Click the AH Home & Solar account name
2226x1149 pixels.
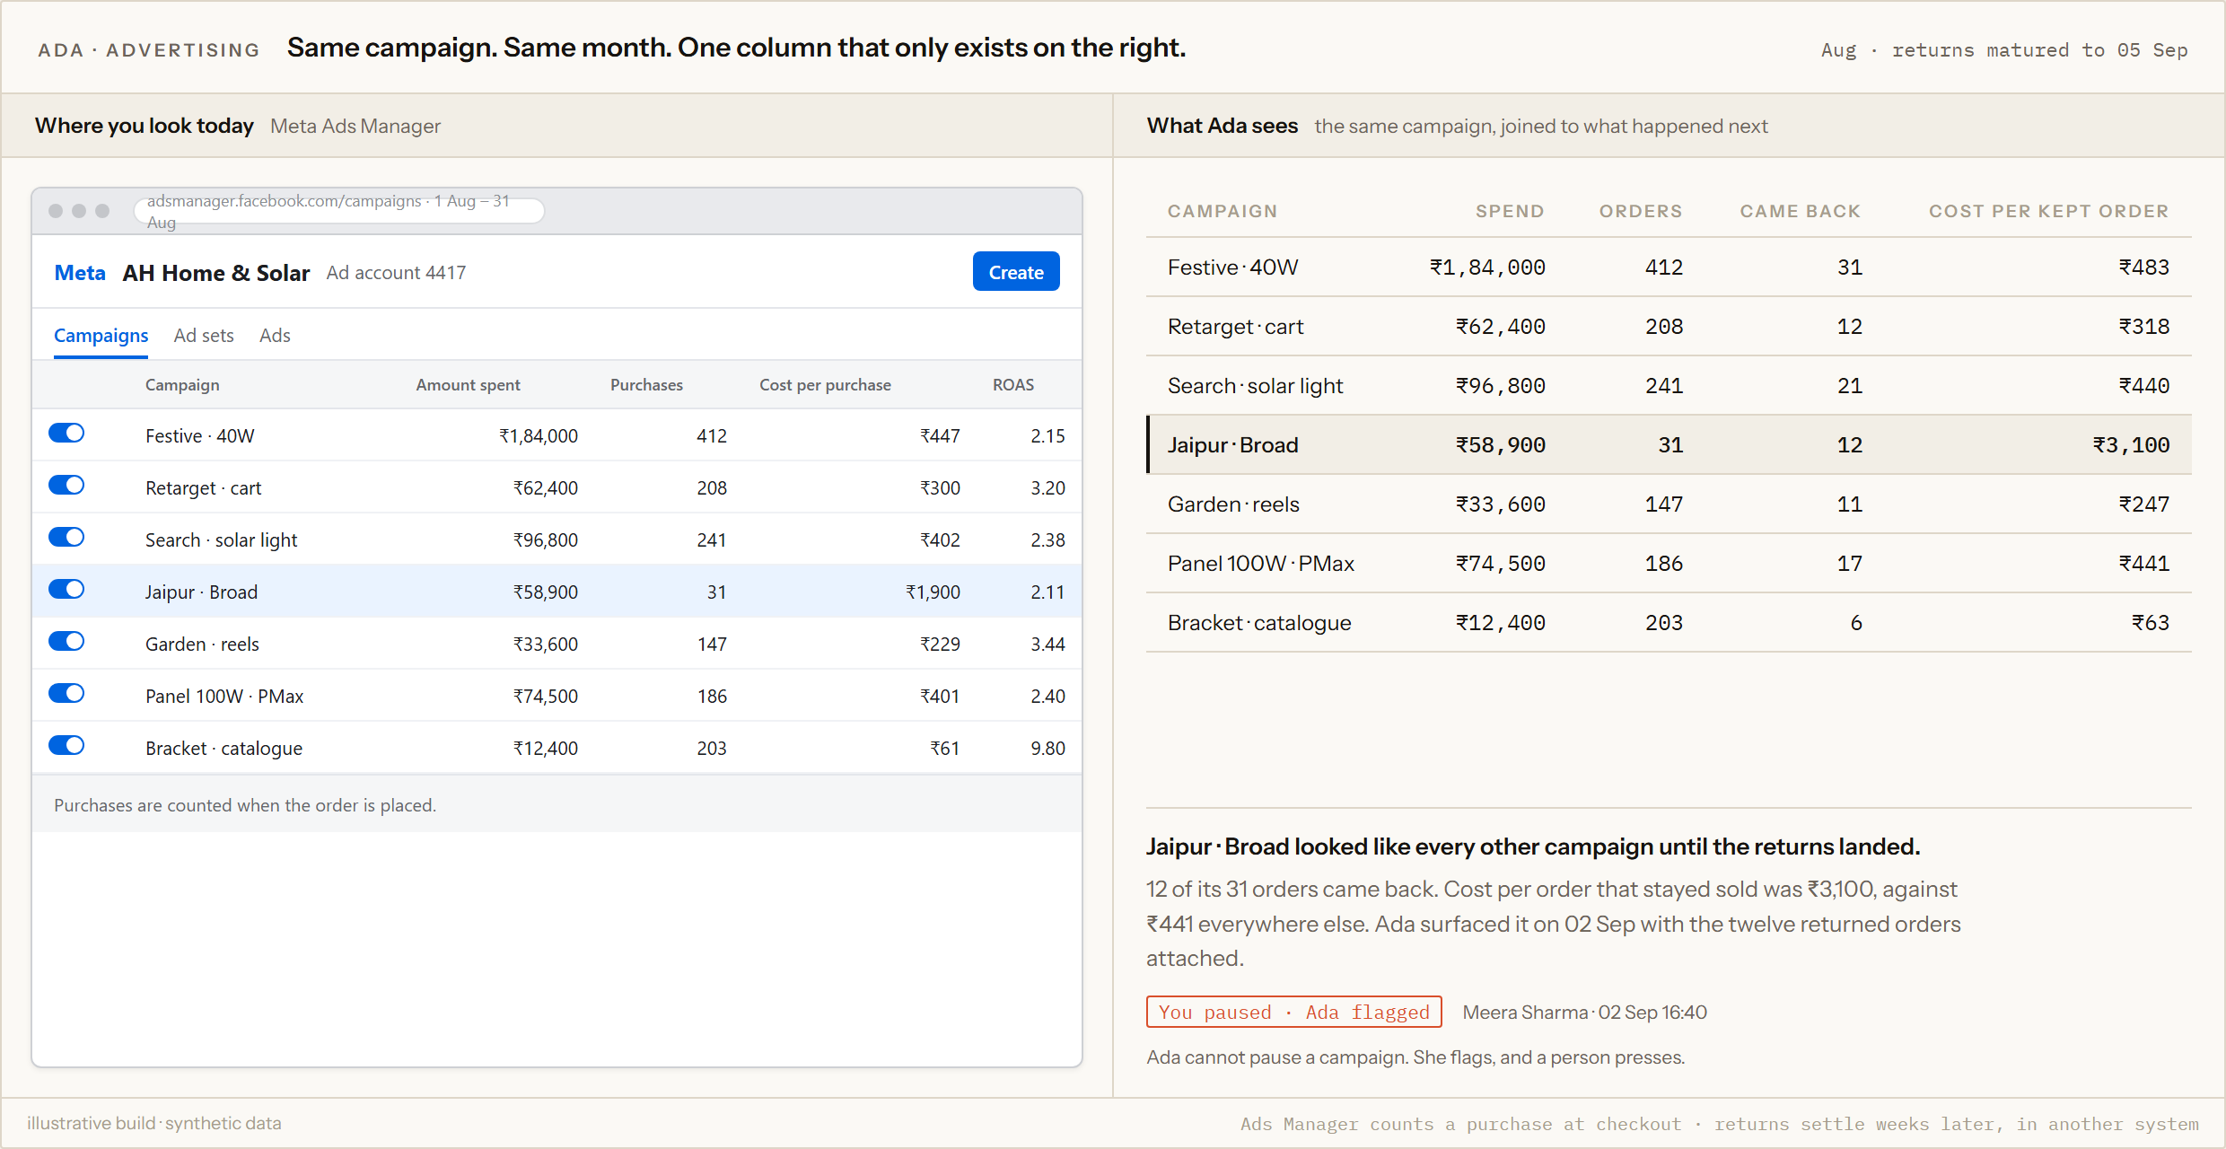tap(216, 273)
